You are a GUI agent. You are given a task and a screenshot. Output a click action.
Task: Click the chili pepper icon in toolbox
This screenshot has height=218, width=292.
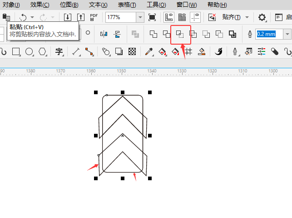click(218, 51)
